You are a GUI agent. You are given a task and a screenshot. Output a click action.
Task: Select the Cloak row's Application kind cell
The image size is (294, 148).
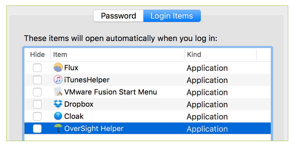point(207,117)
